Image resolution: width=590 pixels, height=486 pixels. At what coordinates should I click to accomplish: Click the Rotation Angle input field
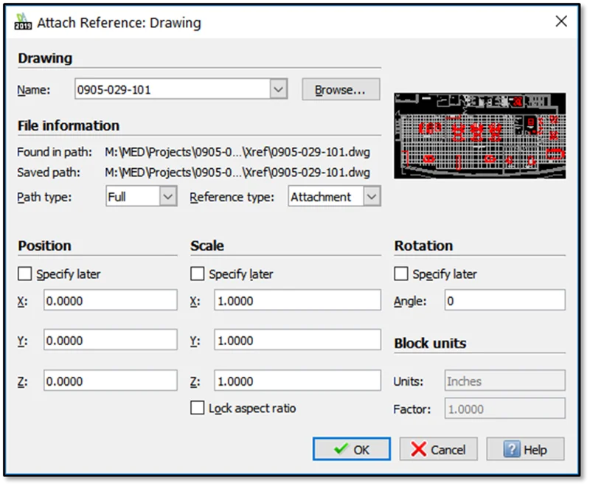click(x=504, y=300)
